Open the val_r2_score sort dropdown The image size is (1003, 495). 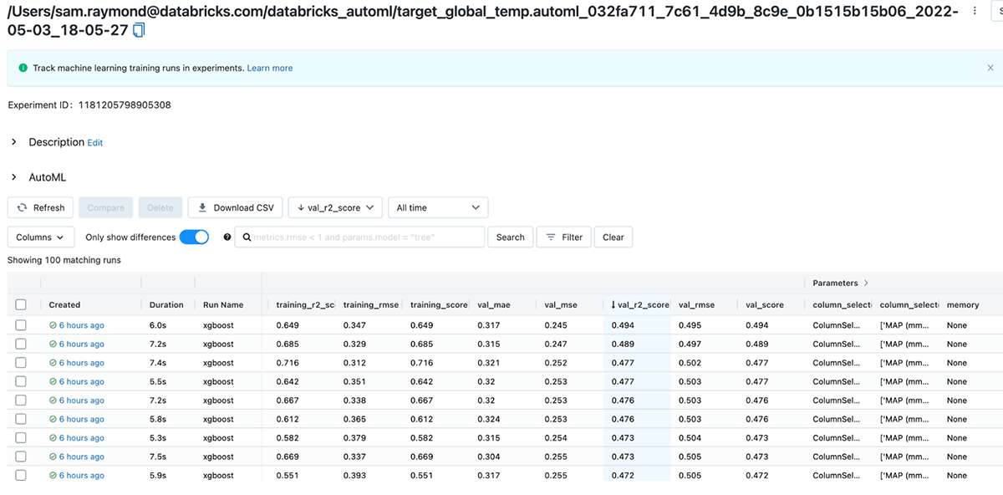click(335, 207)
